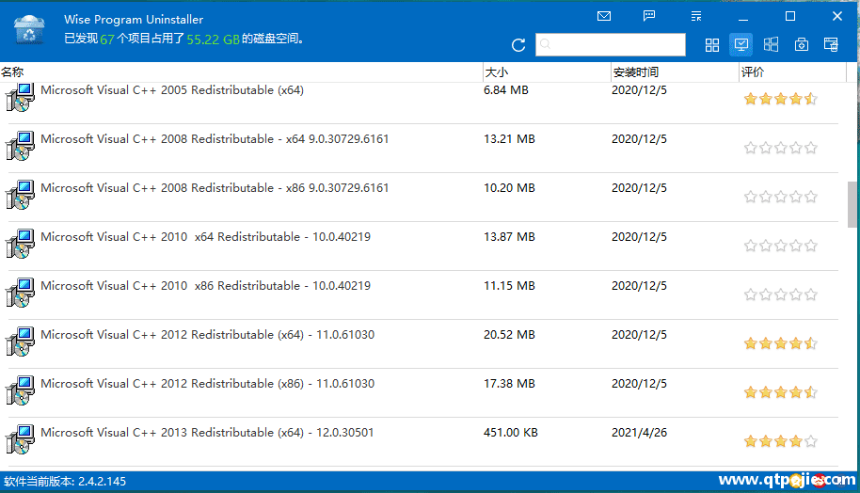Viewport: 860px width, 493px height.
Task: Click the 11.15 MB size cell
Action: point(509,285)
